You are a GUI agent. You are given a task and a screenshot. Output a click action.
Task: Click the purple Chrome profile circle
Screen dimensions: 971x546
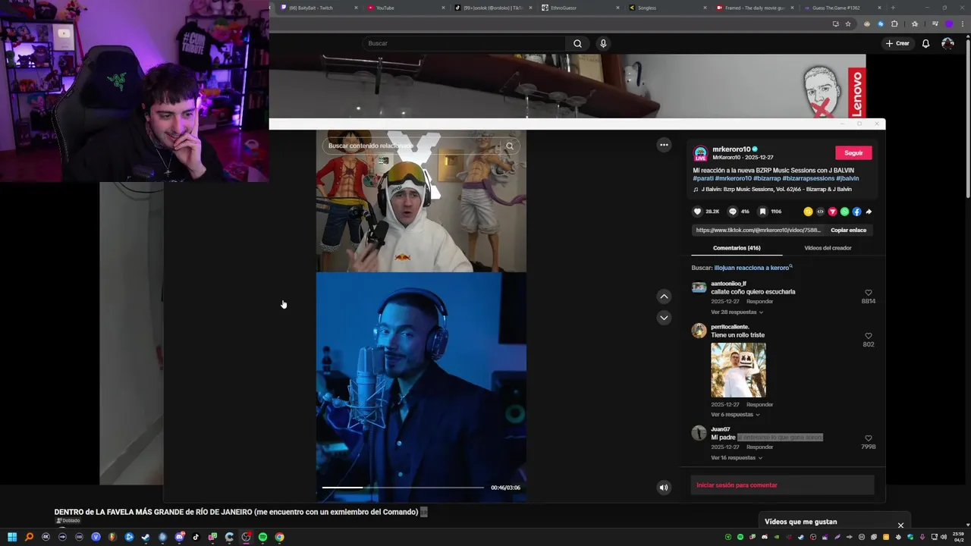click(949, 24)
